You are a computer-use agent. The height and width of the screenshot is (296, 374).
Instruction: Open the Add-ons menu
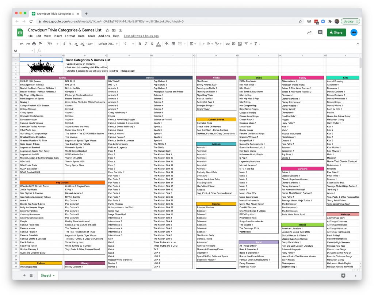104,36
